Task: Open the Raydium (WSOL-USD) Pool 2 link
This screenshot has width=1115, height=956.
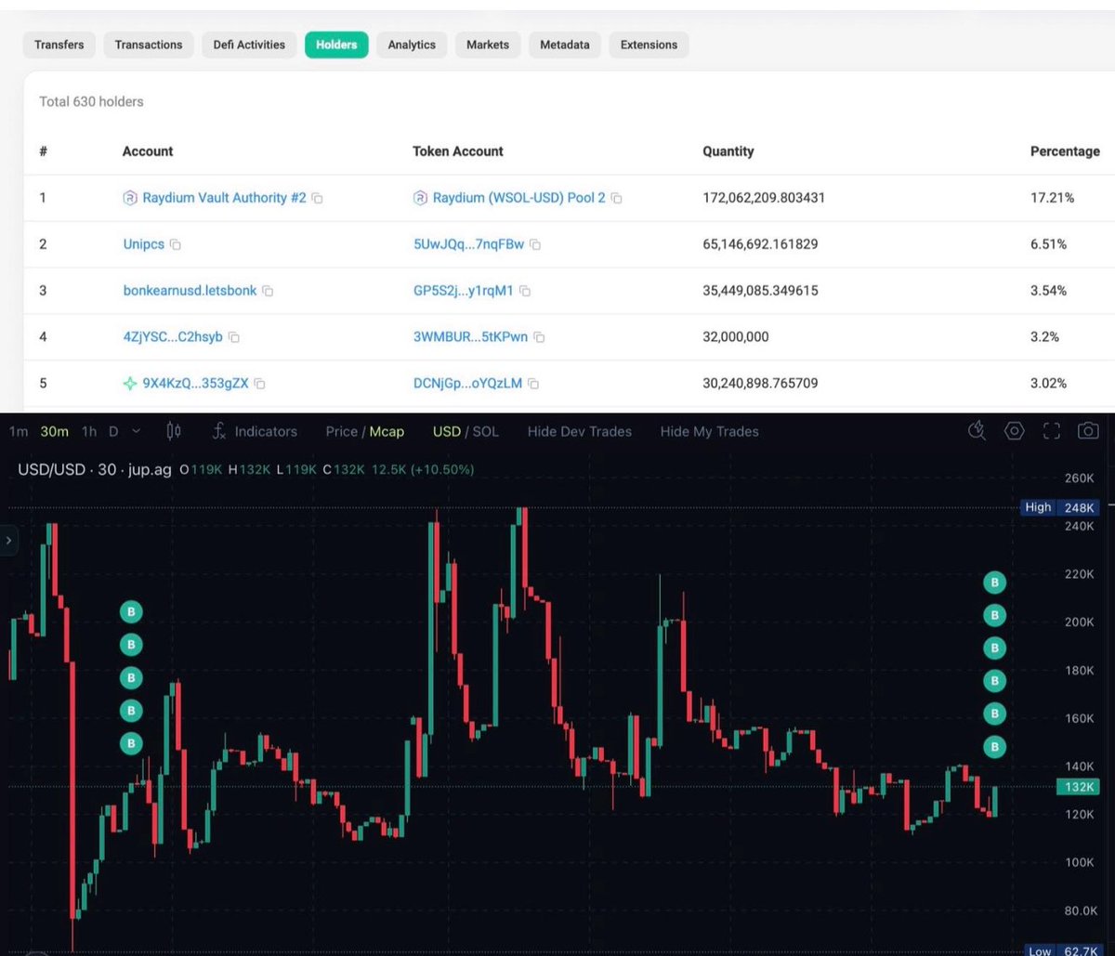Action: (518, 198)
